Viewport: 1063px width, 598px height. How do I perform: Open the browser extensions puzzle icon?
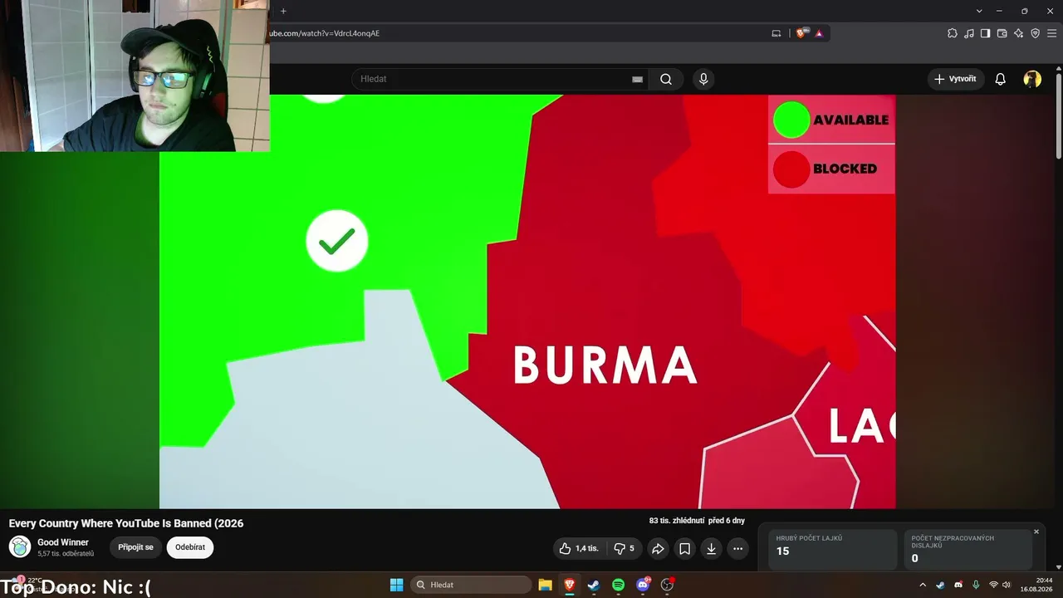coord(953,33)
